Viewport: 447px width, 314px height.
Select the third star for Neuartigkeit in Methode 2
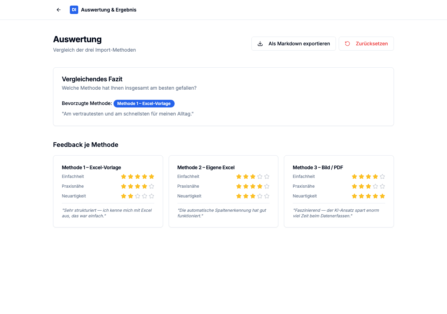pos(253,196)
